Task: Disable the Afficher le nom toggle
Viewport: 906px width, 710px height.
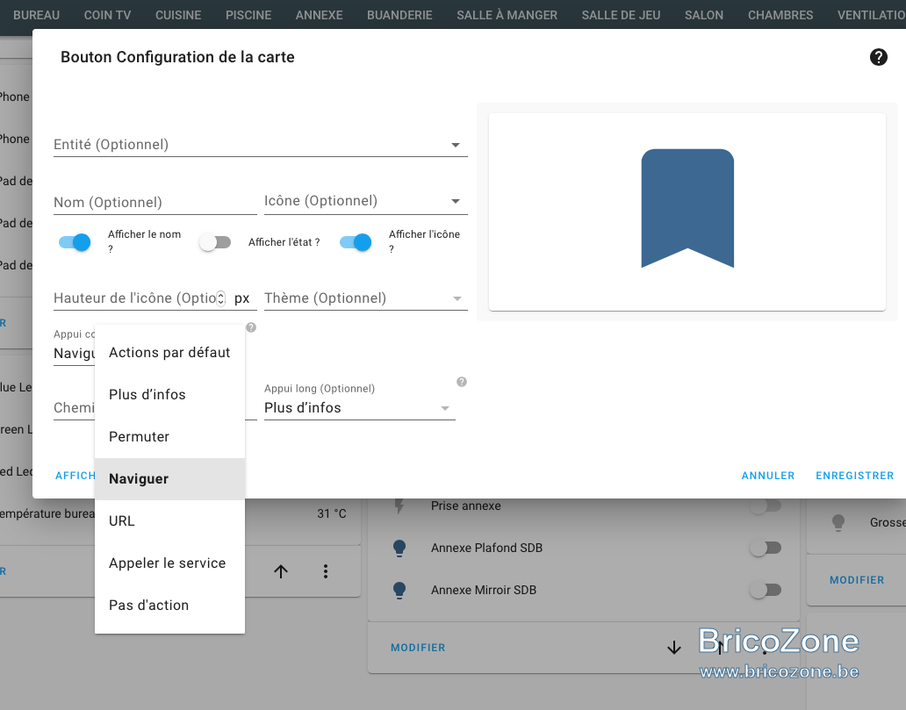Action: tap(75, 242)
